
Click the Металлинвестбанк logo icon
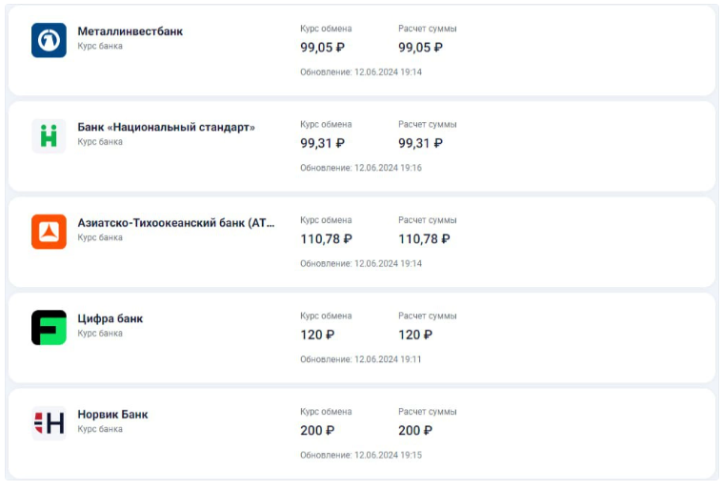49,40
